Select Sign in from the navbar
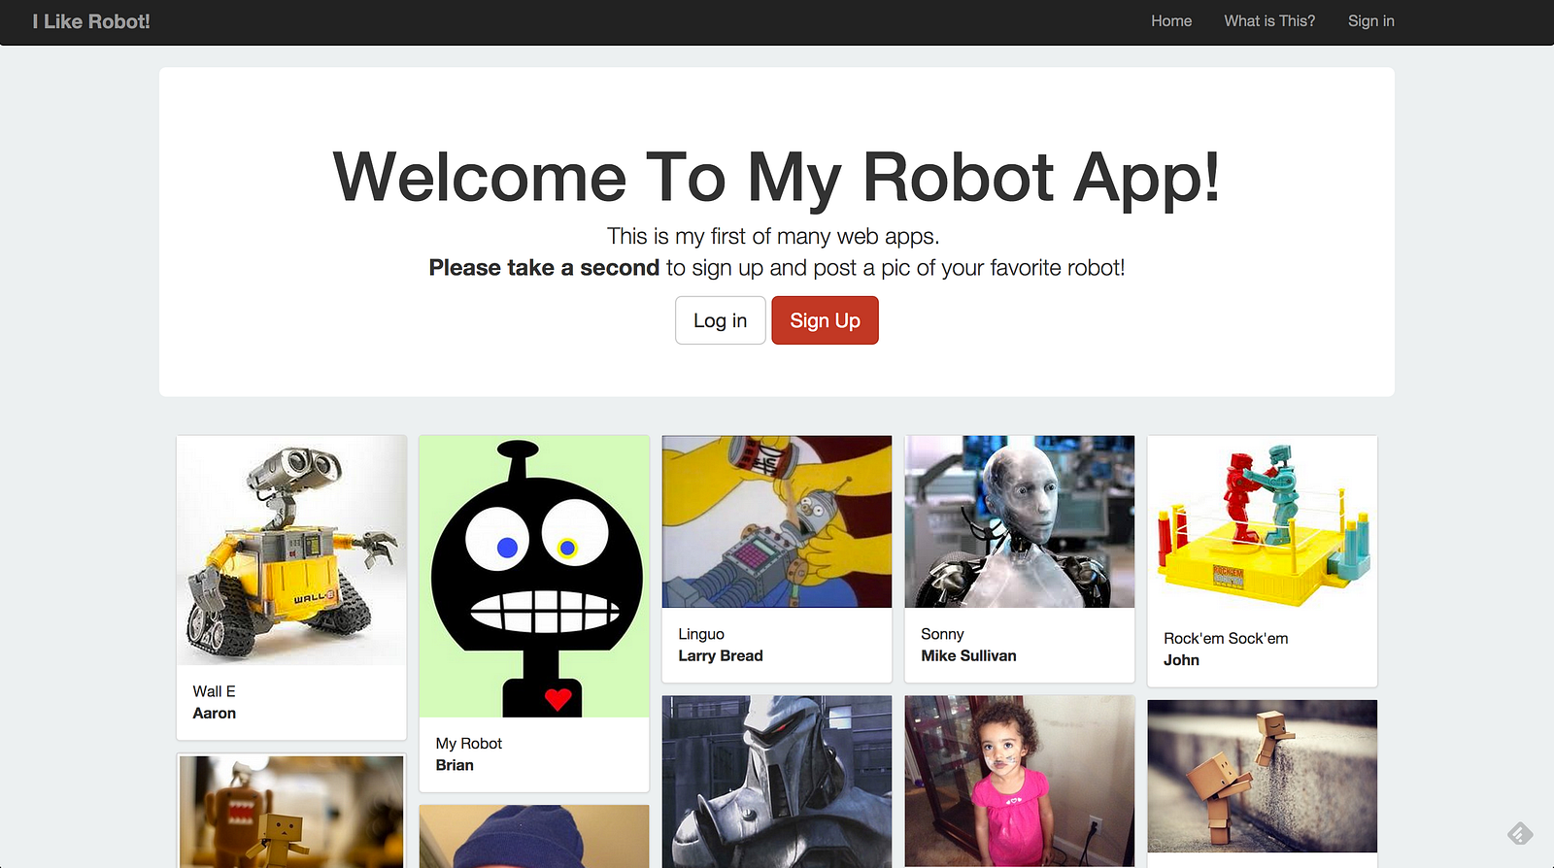1554x868 pixels. pyautogui.click(x=1370, y=21)
